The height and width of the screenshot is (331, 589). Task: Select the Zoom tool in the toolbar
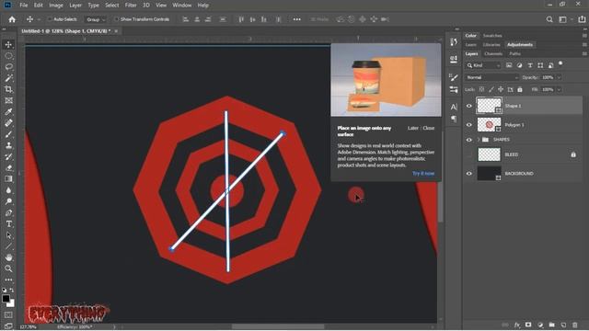pos(8,268)
